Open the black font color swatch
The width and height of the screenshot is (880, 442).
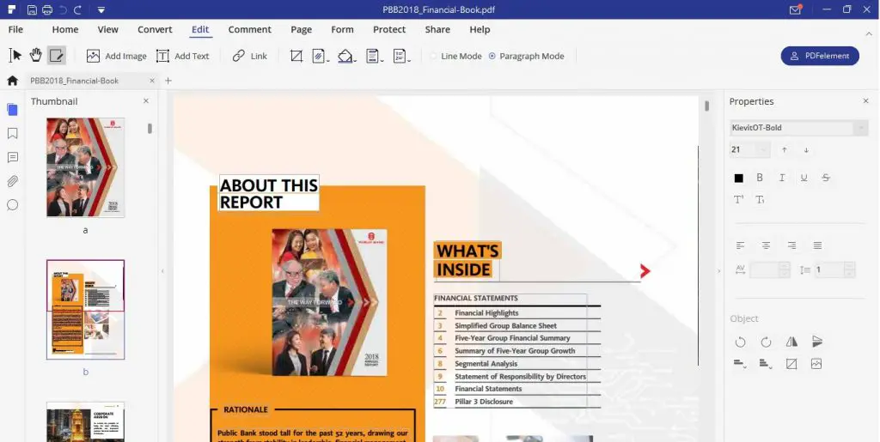[738, 179]
